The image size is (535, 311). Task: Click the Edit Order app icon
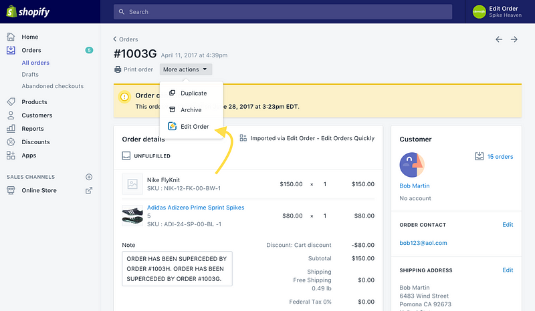pyautogui.click(x=173, y=126)
